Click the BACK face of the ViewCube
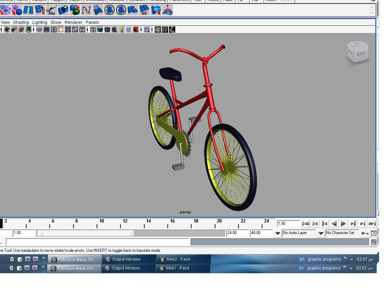Viewport: 392px width, 294px height. click(361, 53)
